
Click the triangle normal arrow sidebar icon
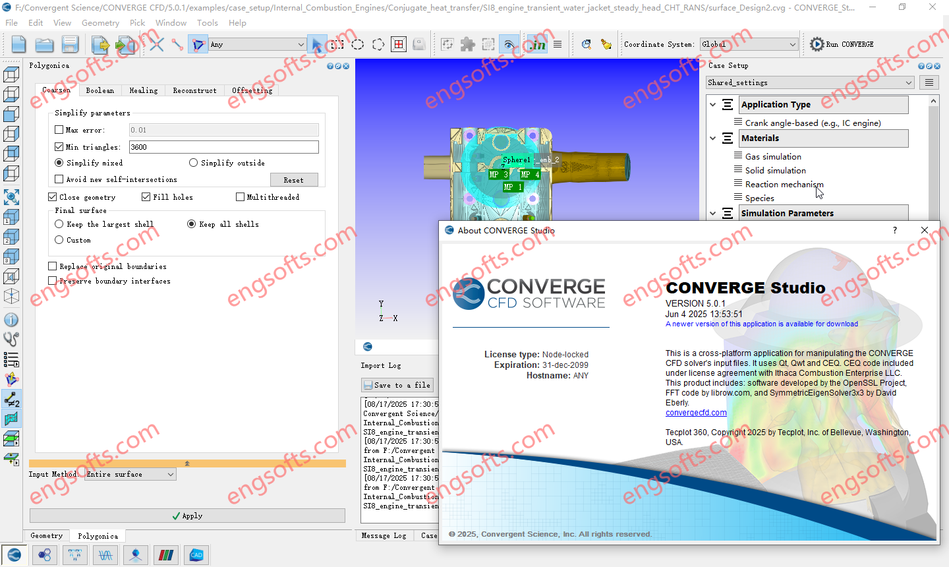pyautogui.click(x=11, y=379)
